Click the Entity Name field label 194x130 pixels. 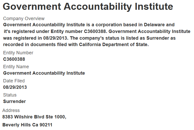click(x=16, y=67)
